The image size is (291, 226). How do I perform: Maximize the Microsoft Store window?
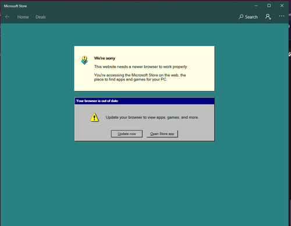tap(269, 6)
